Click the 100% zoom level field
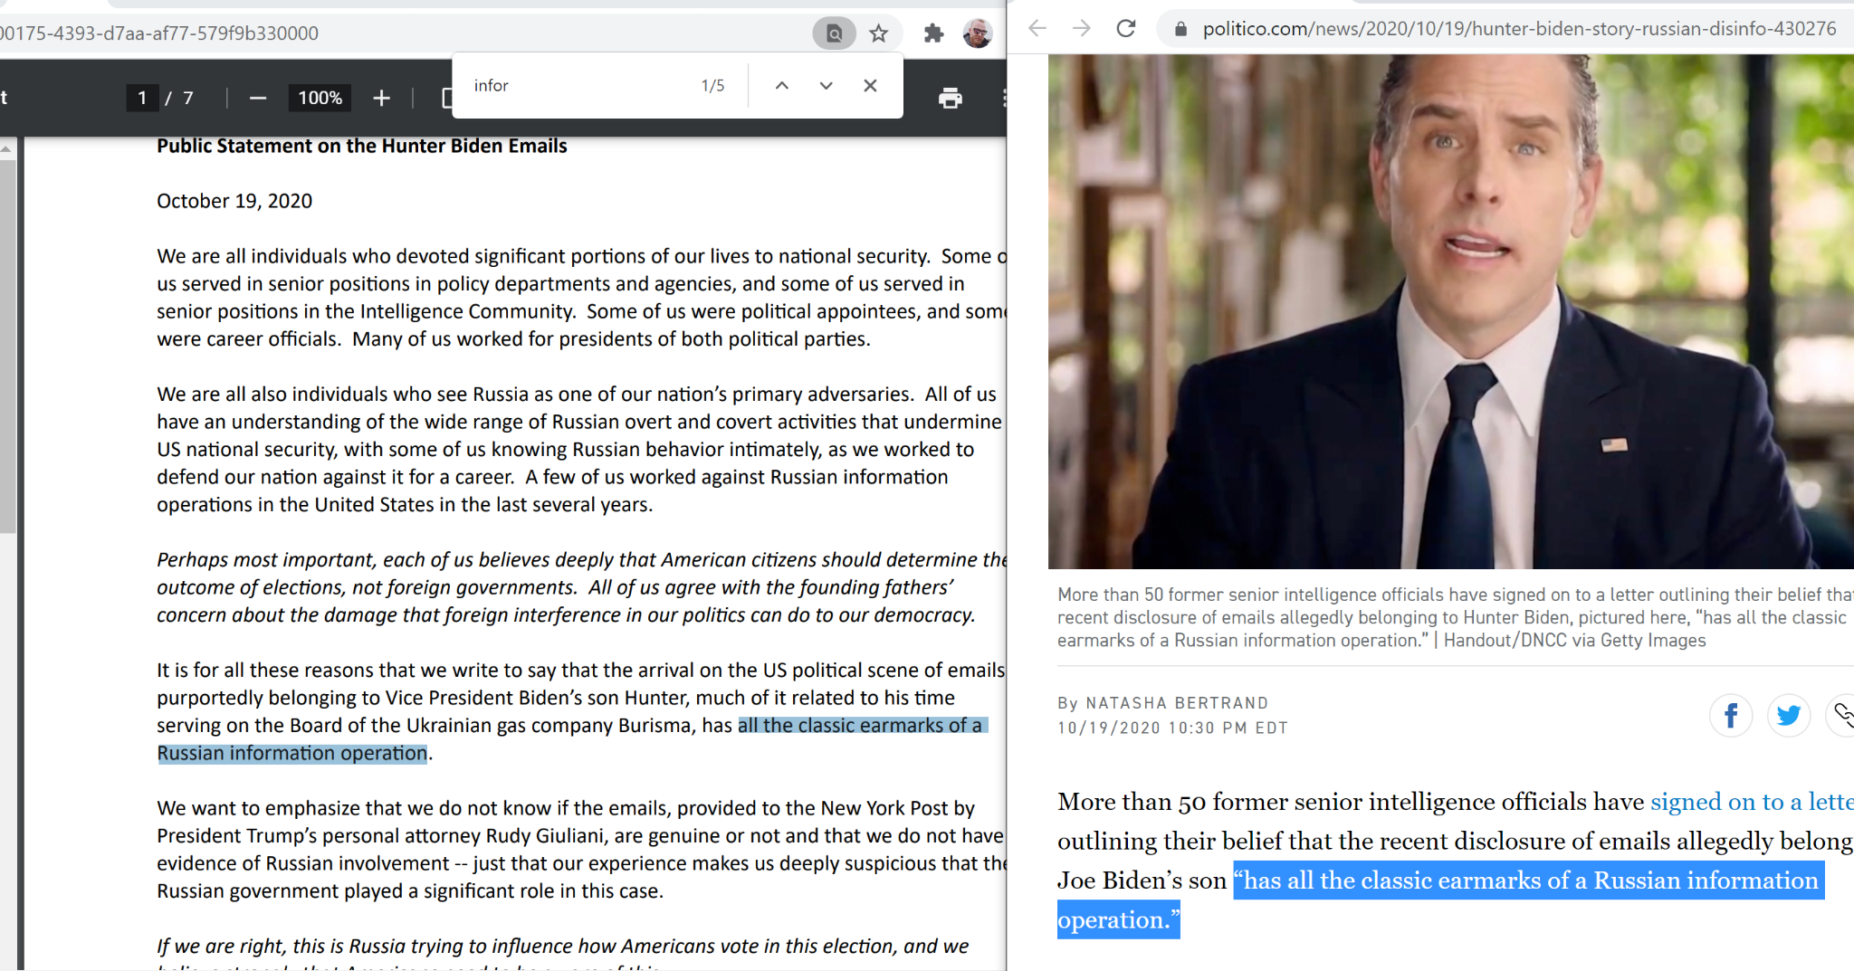The image size is (1854, 971). point(320,98)
